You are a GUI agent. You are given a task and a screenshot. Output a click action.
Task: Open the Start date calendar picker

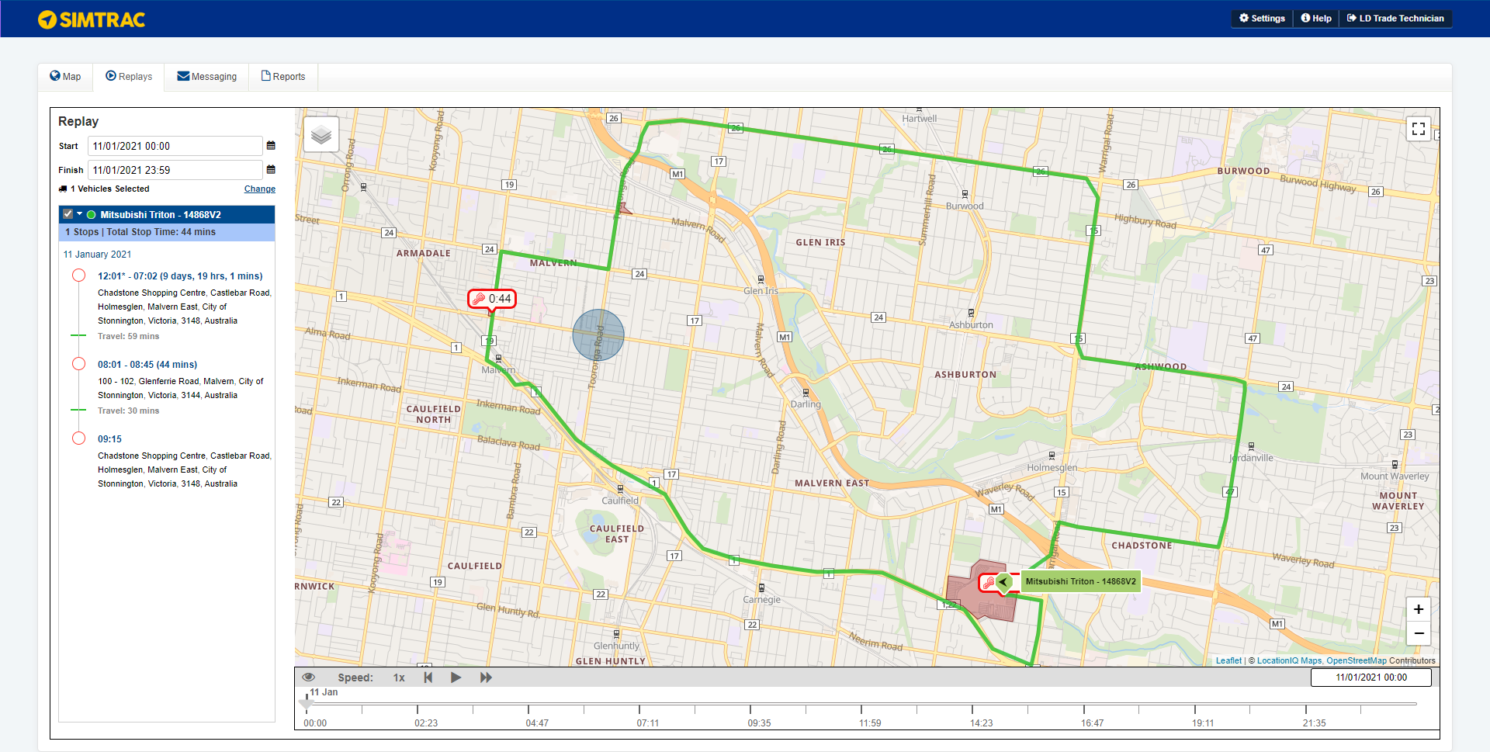coord(271,146)
